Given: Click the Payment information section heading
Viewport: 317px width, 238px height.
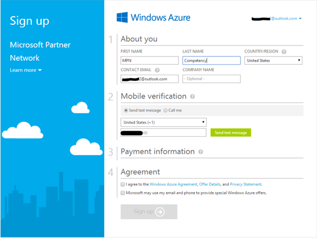Looking at the screenshot, I should tap(157, 152).
